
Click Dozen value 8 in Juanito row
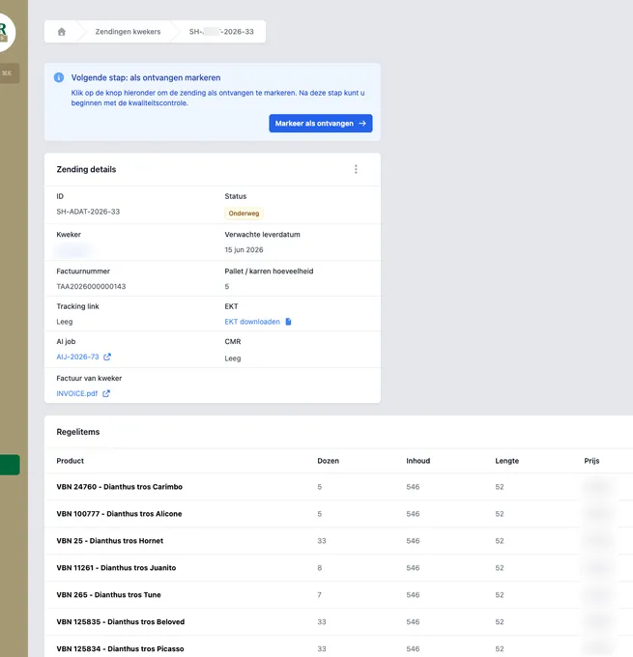pos(320,568)
